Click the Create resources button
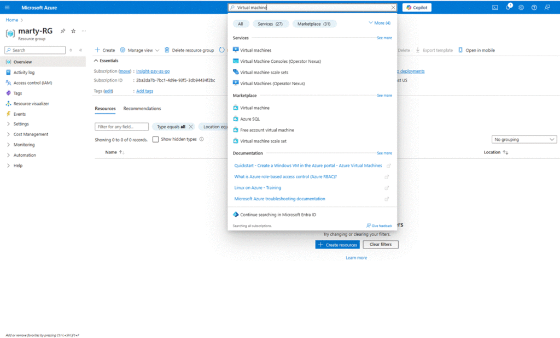This screenshot has width=560, height=338. (337, 245)
